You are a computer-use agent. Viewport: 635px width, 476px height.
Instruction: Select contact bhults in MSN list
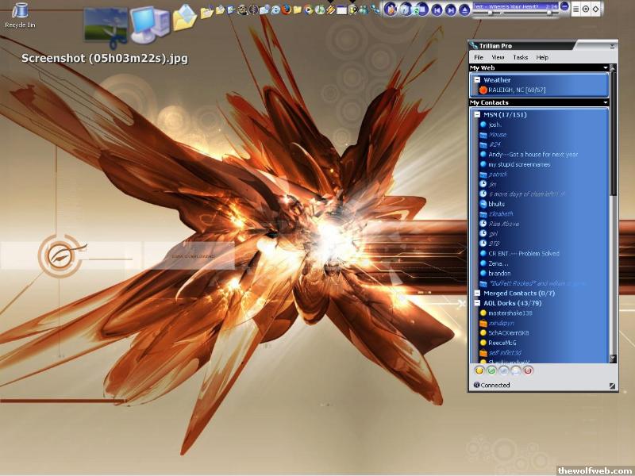[x=496, y=204]
